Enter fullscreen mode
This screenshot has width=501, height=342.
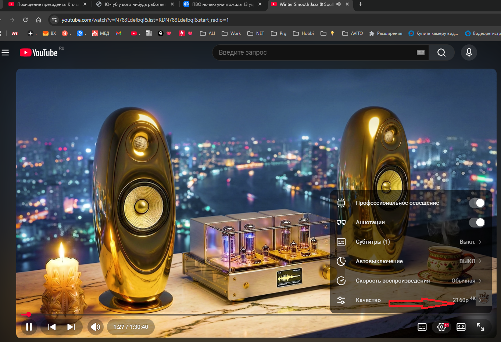480,327
